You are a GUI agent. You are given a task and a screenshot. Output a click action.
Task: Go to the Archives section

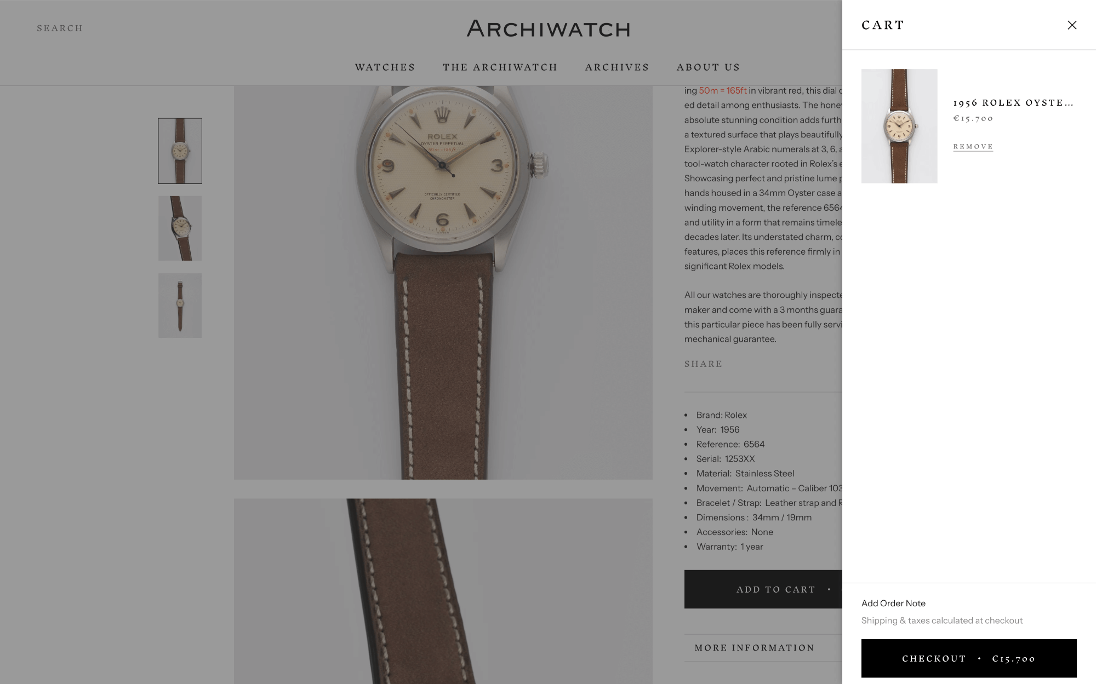coord(617,67)
